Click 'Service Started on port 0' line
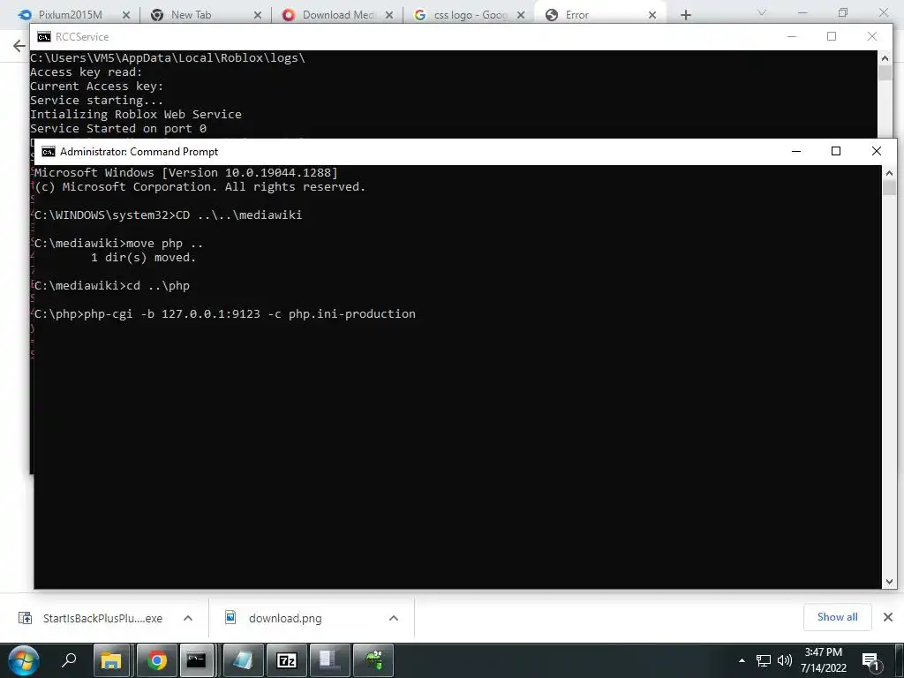Viewport: 904px width, 678px height. point(118,129)
